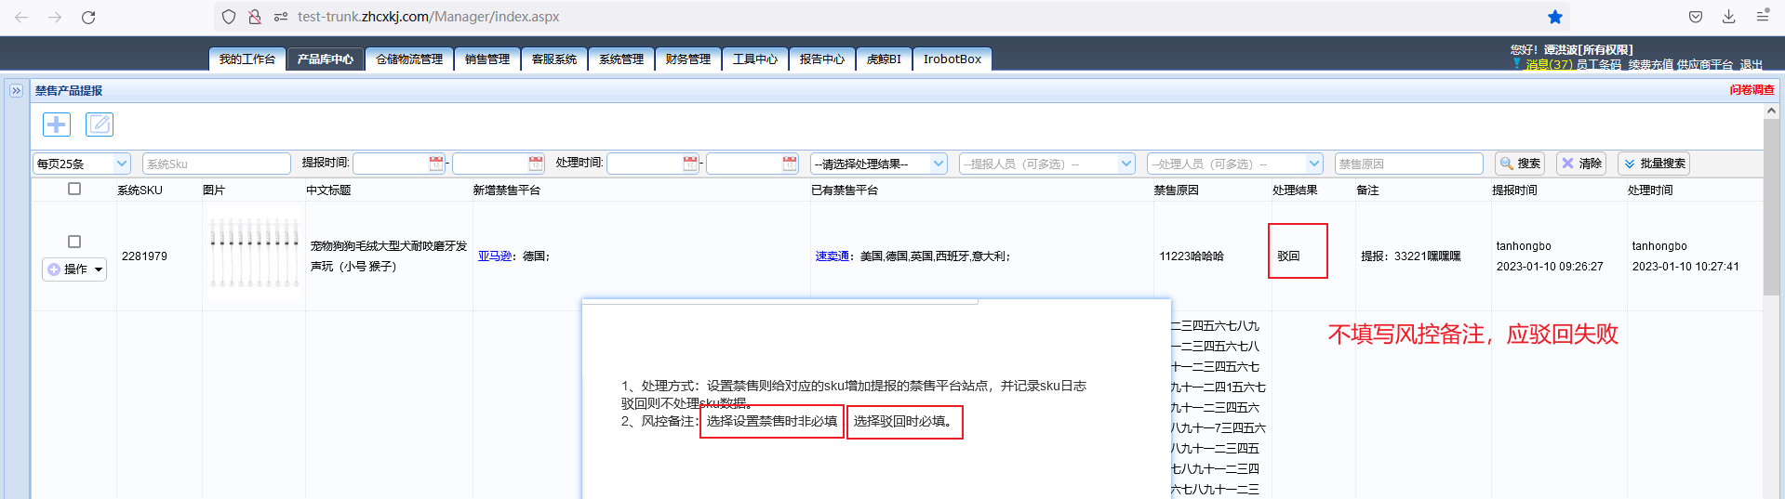Click the 续费充值 link
The height and width of the screenshot is (499, 1785).
pos(1651,64)
